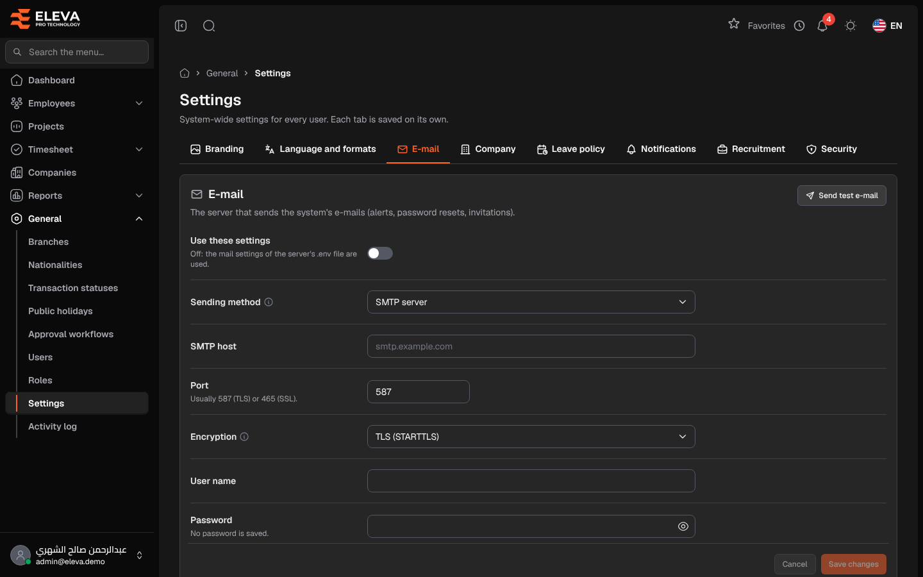Open the Notifications tab

point(661,149)
